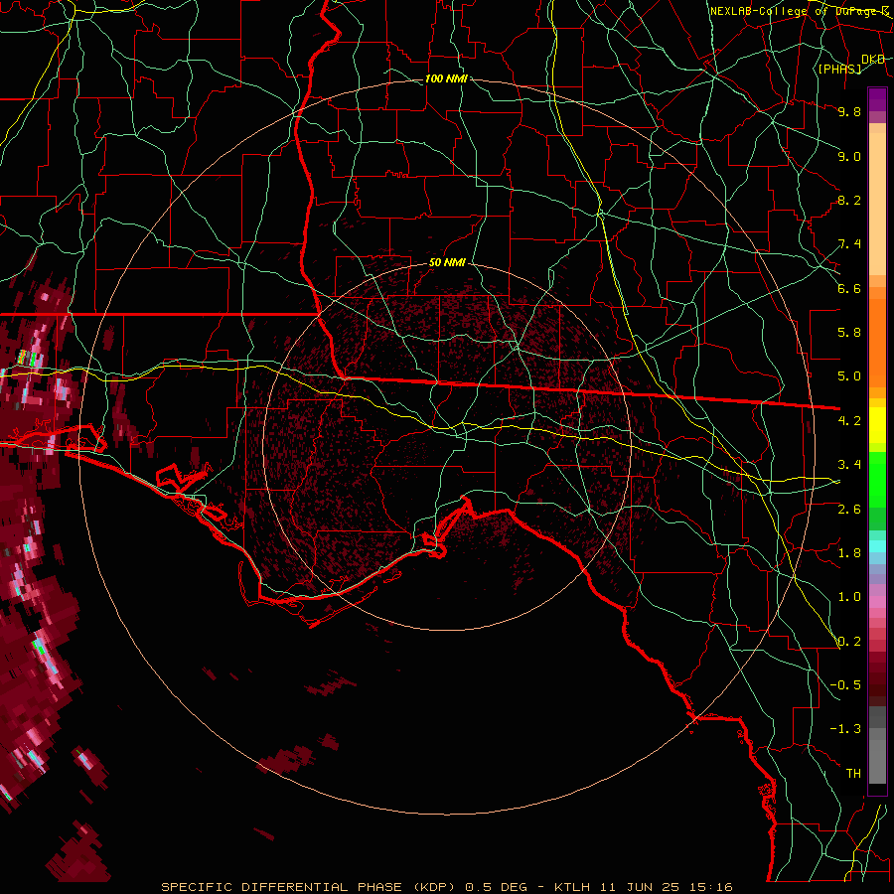Image resolution: width=894 pixels, height=894 pixels.
Task: Pick the pink color bar segment near 1.0
Action: [877, 601]
